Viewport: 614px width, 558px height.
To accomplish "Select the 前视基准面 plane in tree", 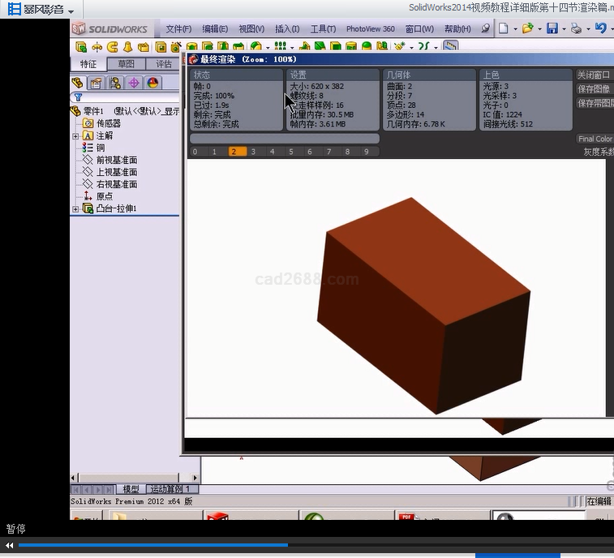I will 116,160.
